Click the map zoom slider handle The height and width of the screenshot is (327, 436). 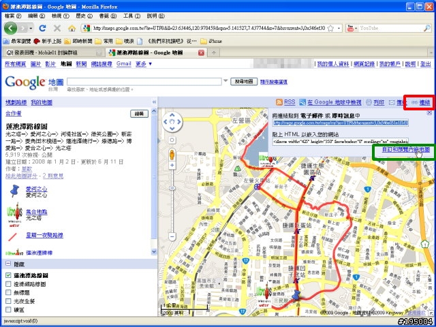[x=172, y=188]
